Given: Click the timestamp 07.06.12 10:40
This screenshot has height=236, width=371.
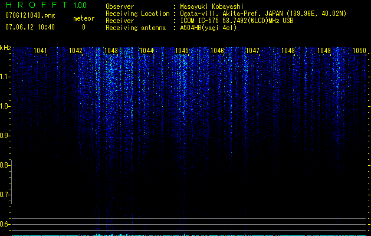Looking at the screenshot, I should [x=30, y=27].
